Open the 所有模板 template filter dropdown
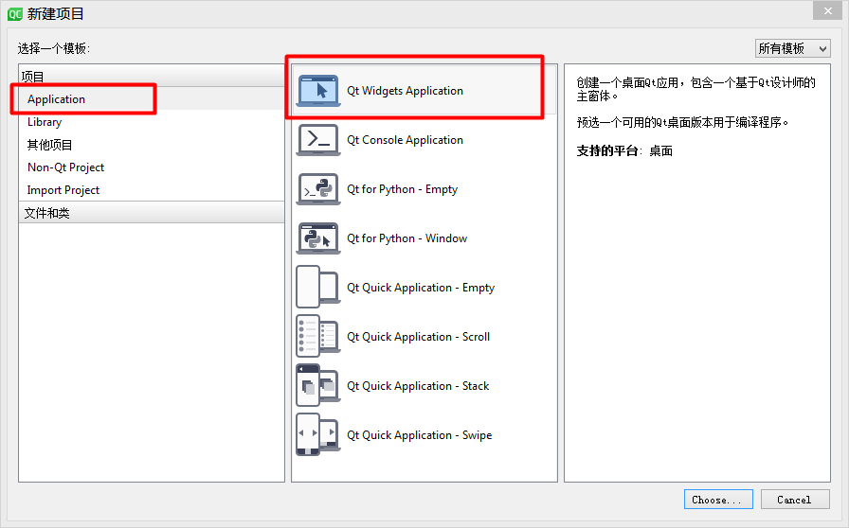The height and width of the screenshot is (528, 849). point(793,48)
